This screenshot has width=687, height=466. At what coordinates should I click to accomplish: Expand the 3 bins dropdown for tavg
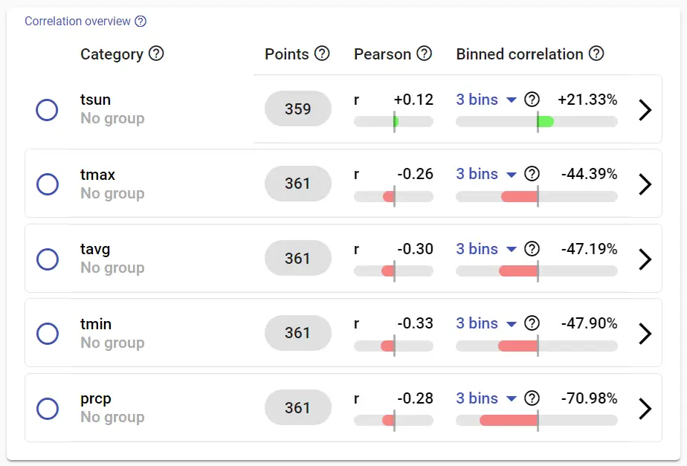point(486,249)
